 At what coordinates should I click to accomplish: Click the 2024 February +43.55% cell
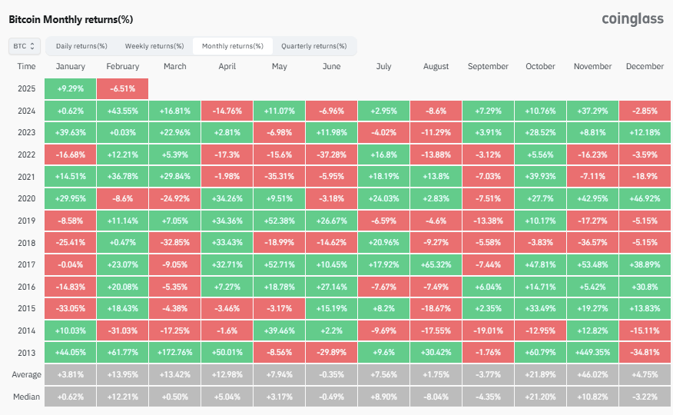[x=123, y=111]
